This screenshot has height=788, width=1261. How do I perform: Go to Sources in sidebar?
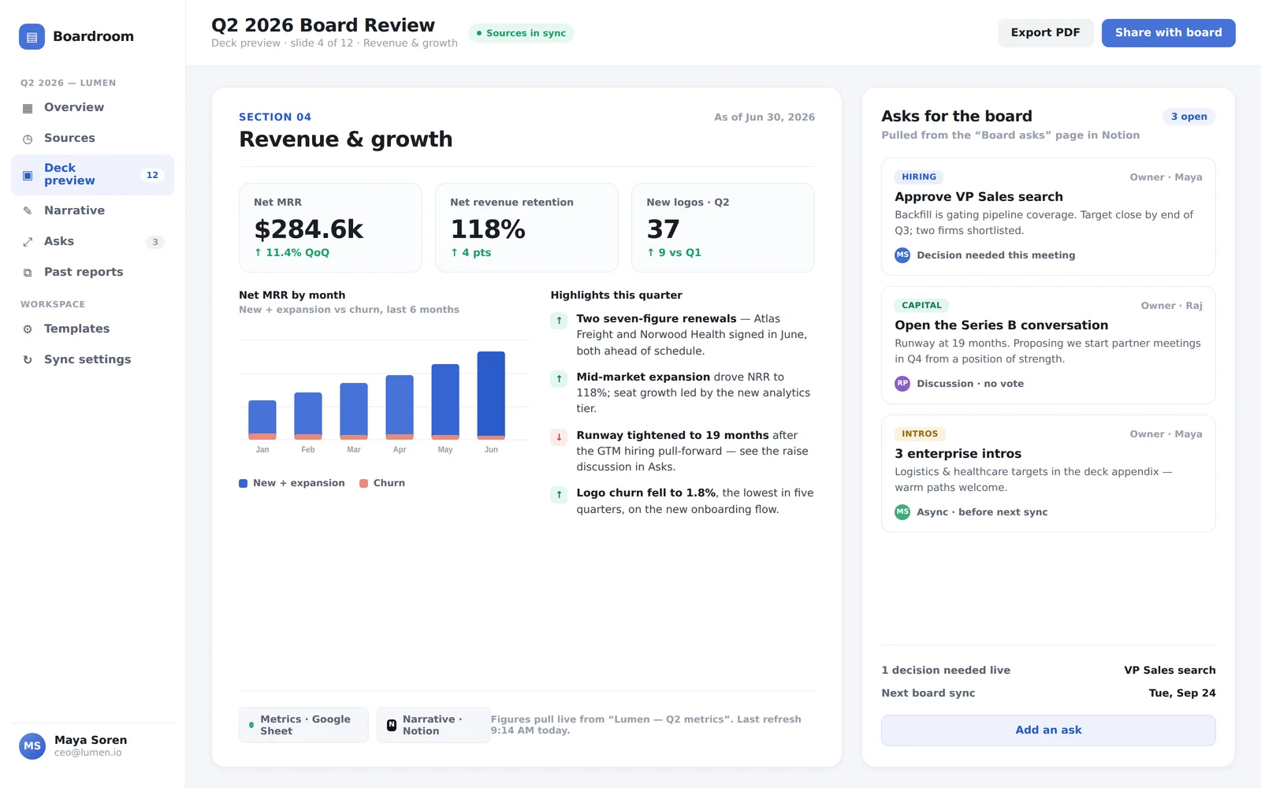coord(92,139)
